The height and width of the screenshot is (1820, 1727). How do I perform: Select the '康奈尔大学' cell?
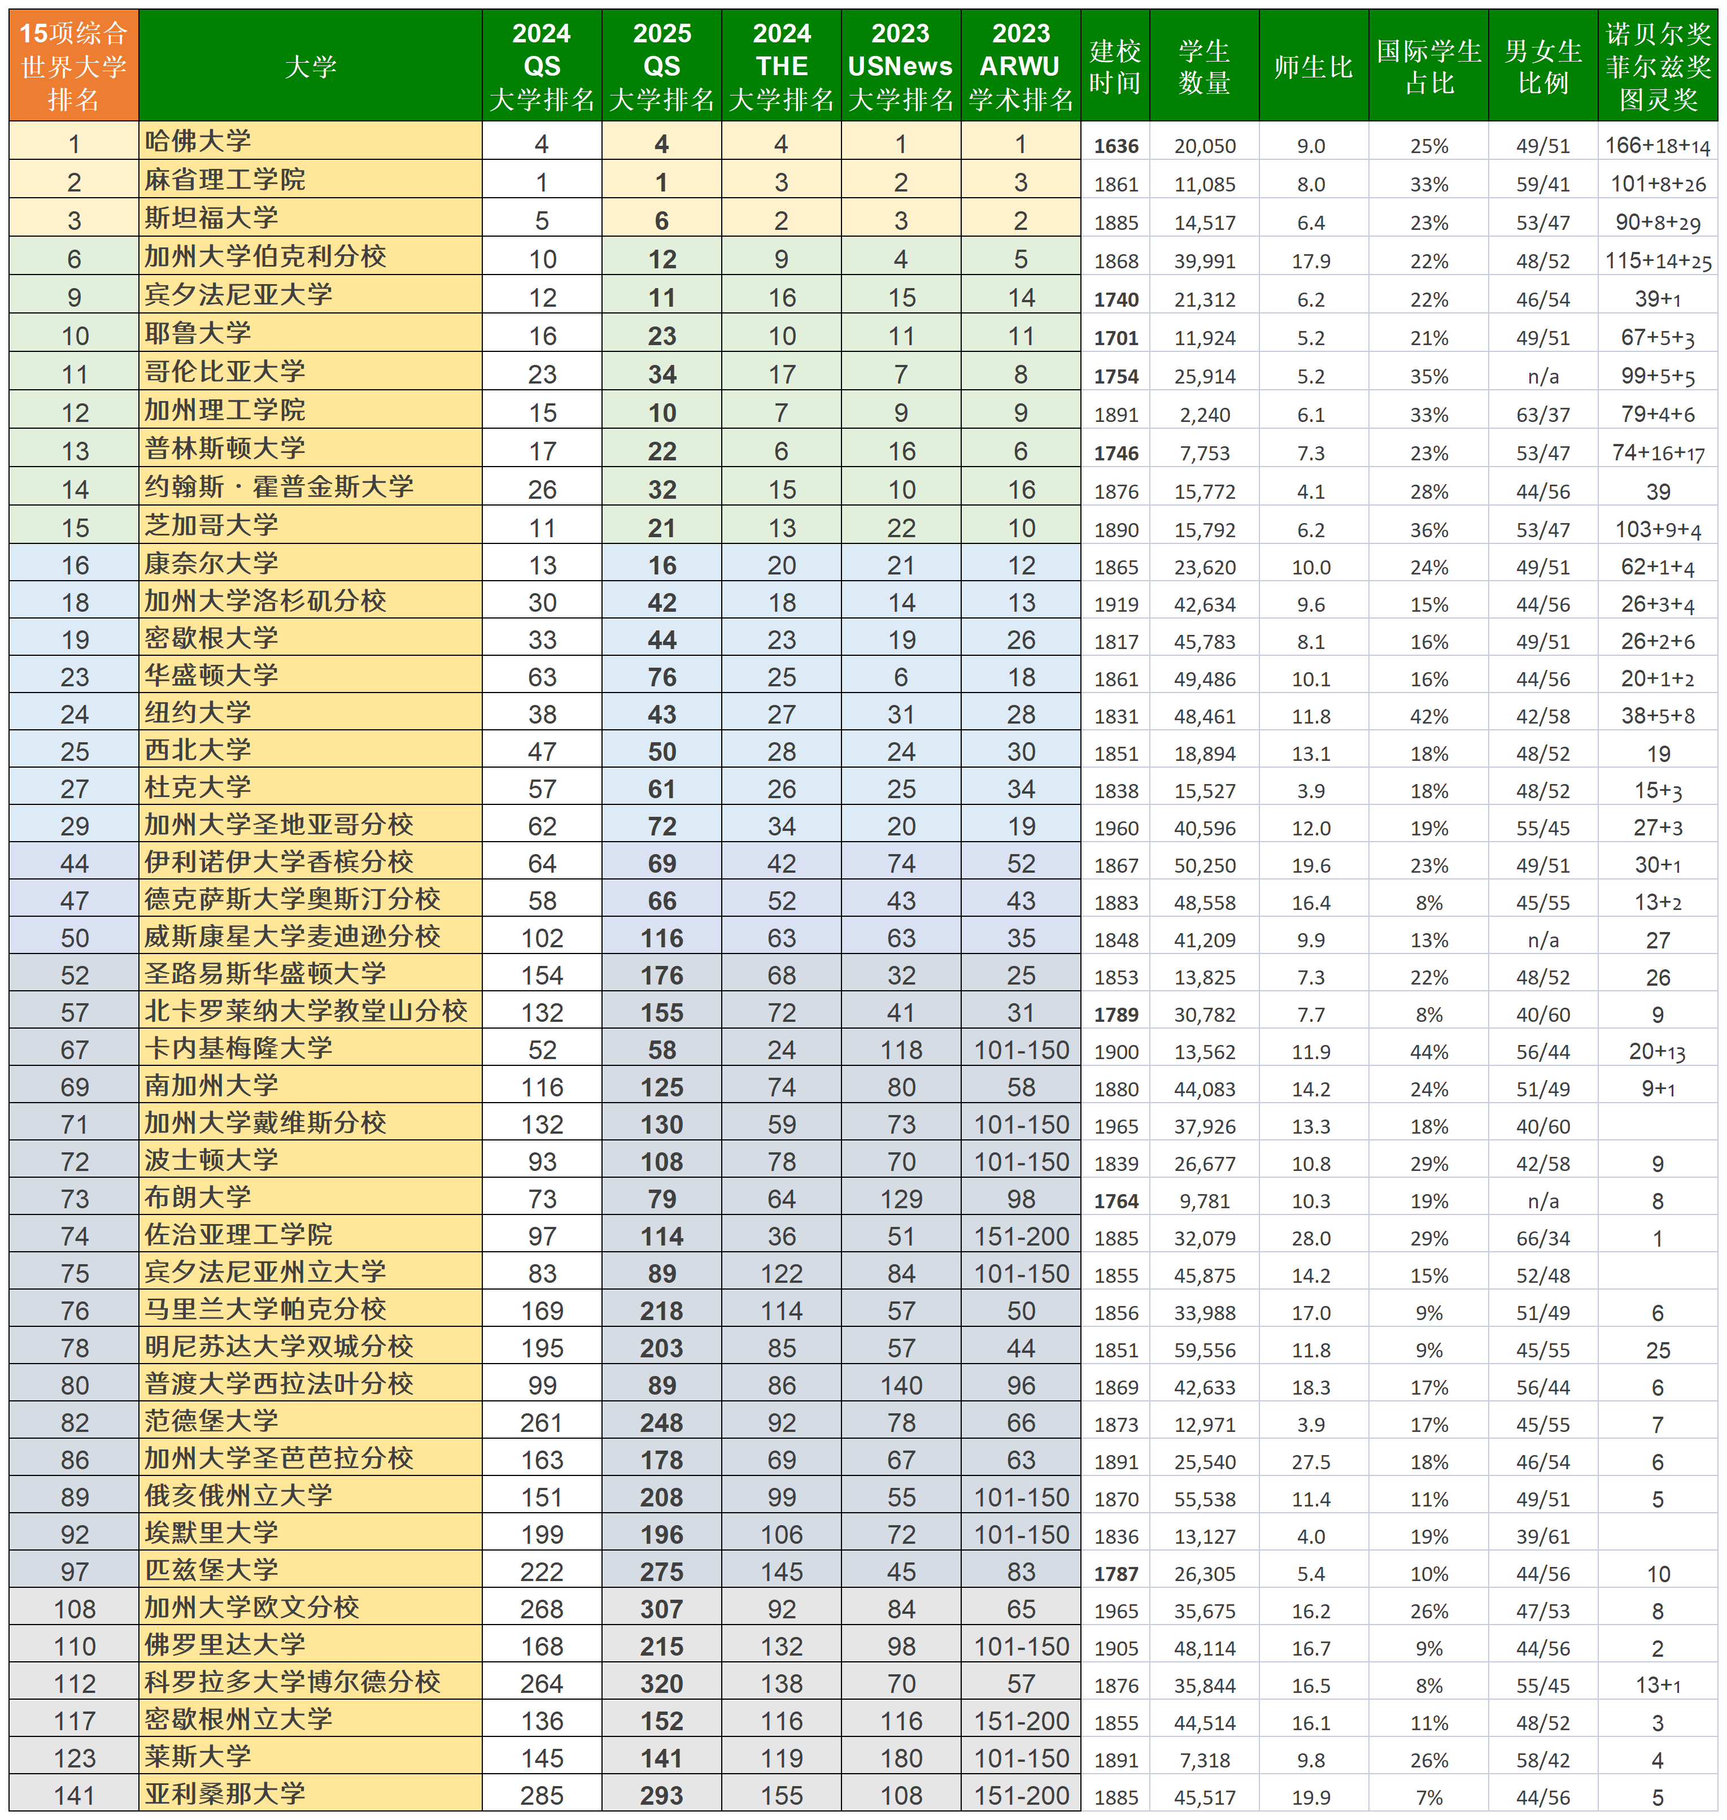310,563
